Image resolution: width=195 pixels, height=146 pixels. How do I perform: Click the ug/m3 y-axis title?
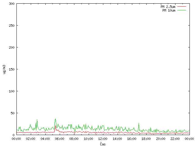pyautogui.click(x=4, y=69)
